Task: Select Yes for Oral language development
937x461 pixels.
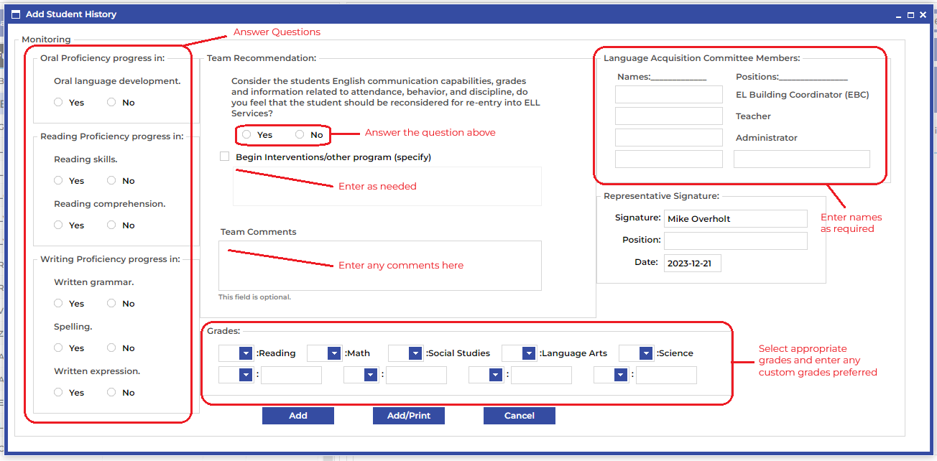Action: pyautogui.click(x=58, y=103)
